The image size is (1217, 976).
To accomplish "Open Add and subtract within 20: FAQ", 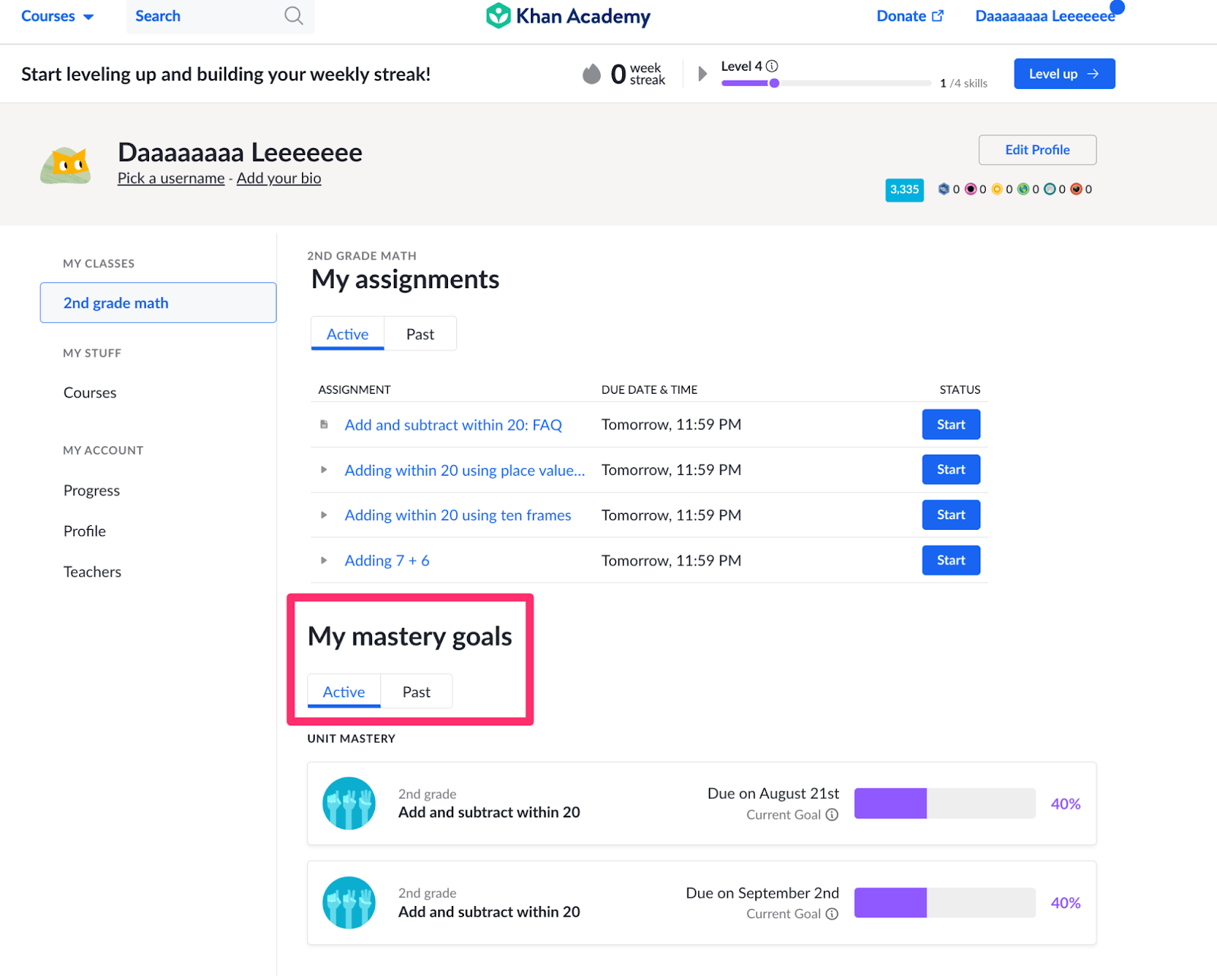I will coord(453,425).
